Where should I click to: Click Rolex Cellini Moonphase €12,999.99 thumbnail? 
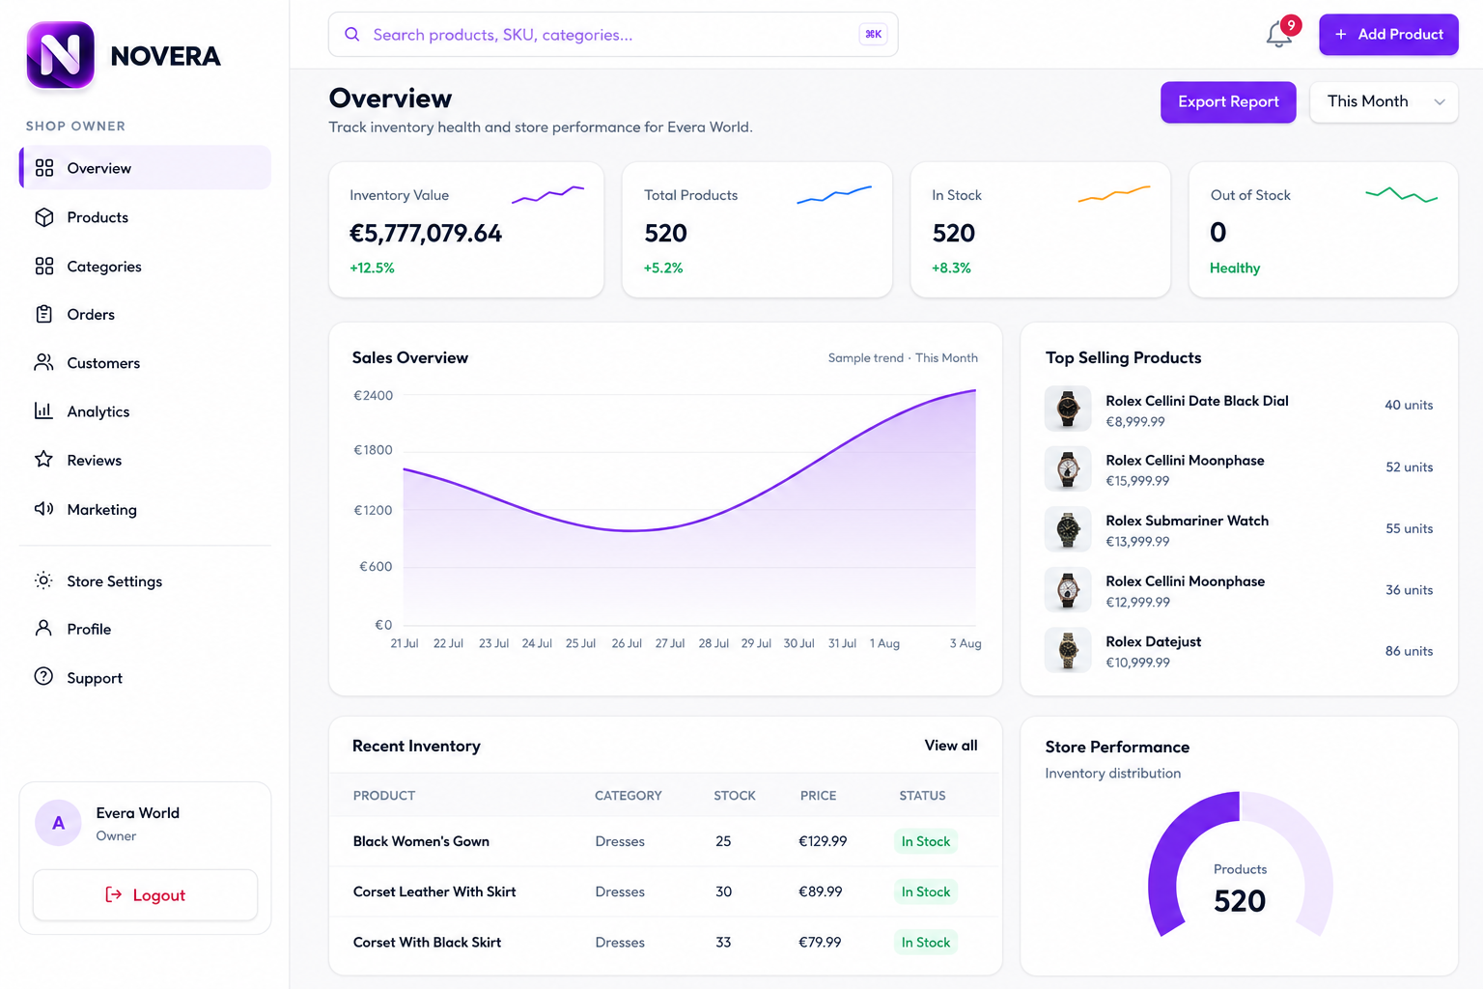[x=1068, y=589]
